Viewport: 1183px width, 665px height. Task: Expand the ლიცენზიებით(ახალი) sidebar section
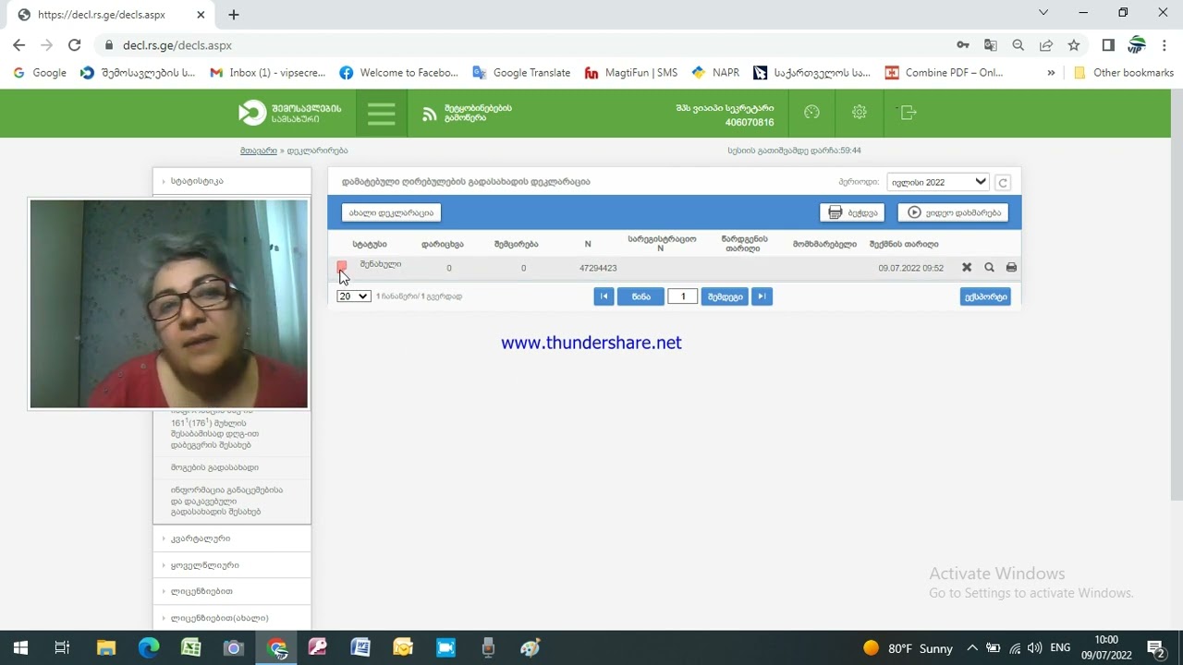[x=232, y=618]
